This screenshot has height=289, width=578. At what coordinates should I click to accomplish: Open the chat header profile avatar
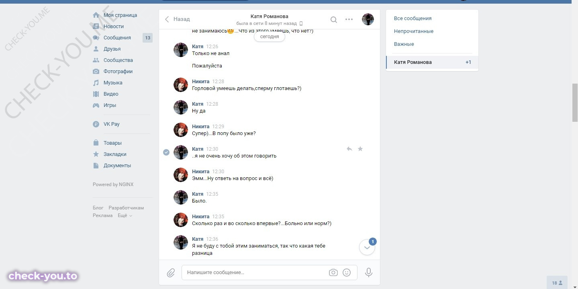pos(368,19)
